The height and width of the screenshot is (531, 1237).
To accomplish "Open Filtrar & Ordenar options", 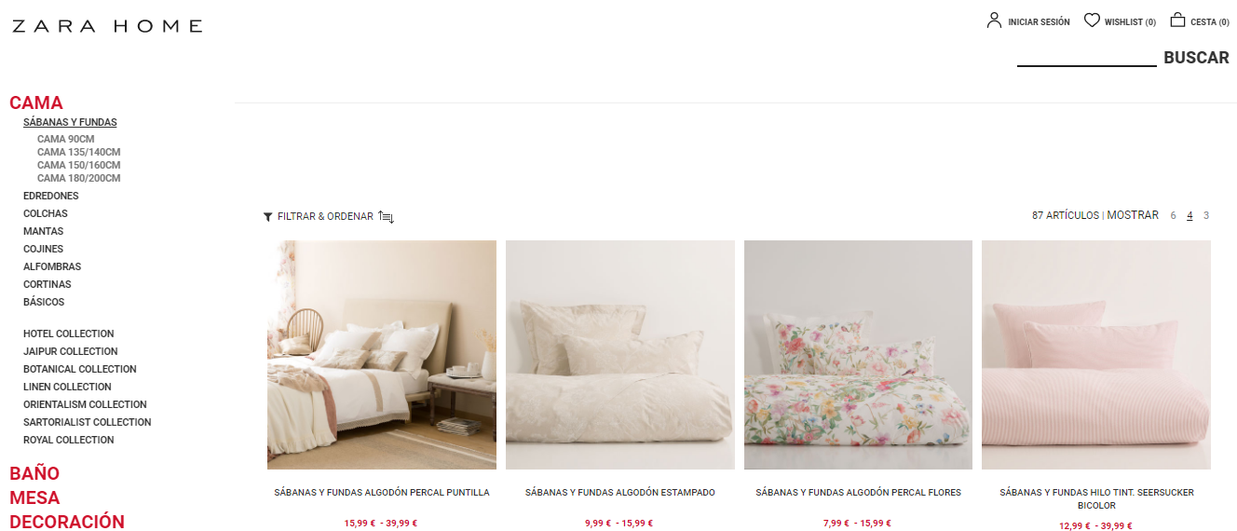I will point(325,216).
